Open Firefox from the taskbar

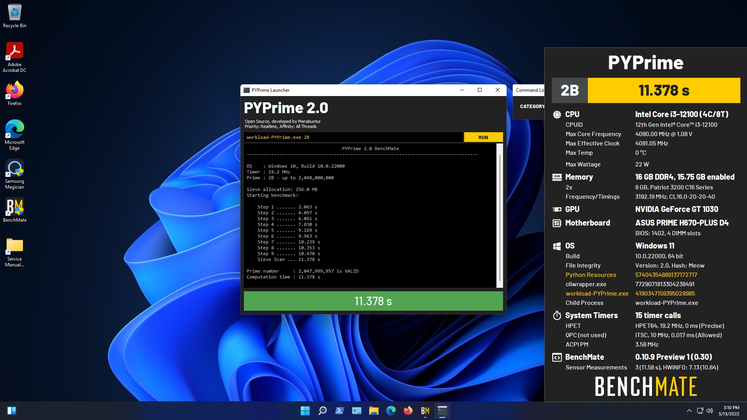tap(408, 411)
